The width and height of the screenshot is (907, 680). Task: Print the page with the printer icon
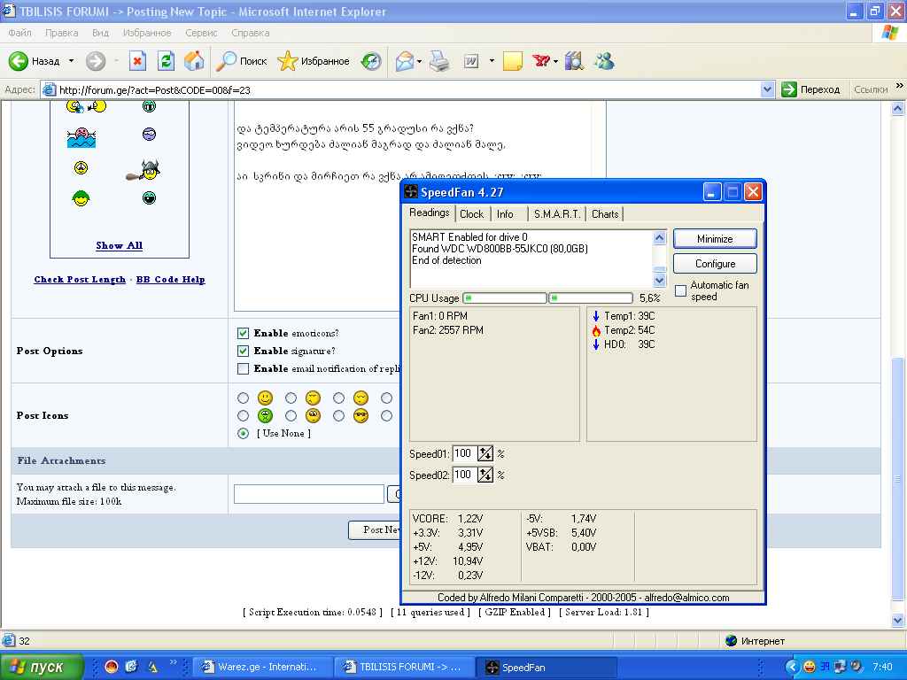pyautogui.click(x=439, y=61)
